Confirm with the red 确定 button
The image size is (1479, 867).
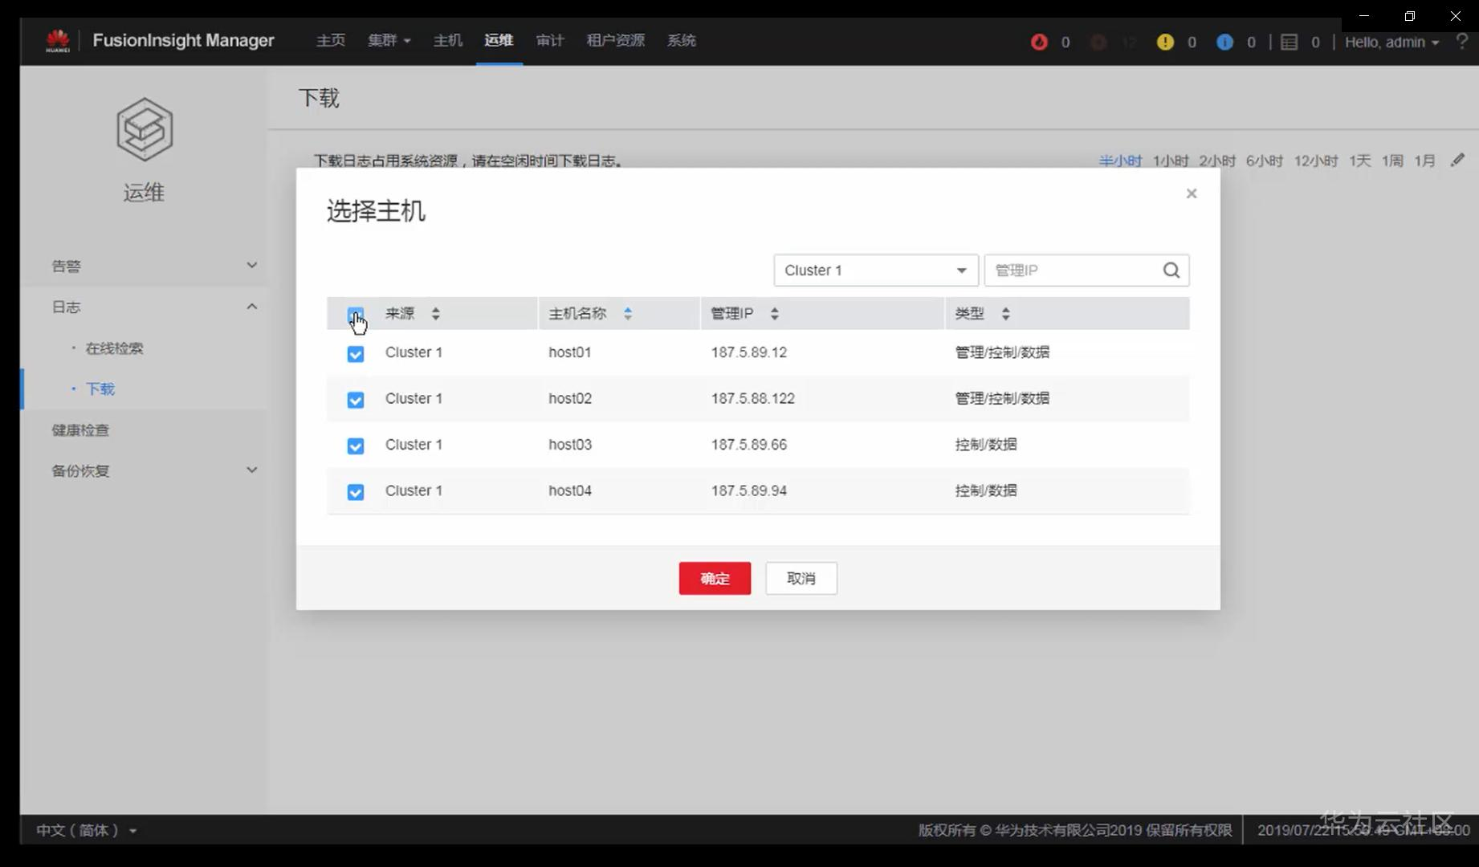click(715, 578)
